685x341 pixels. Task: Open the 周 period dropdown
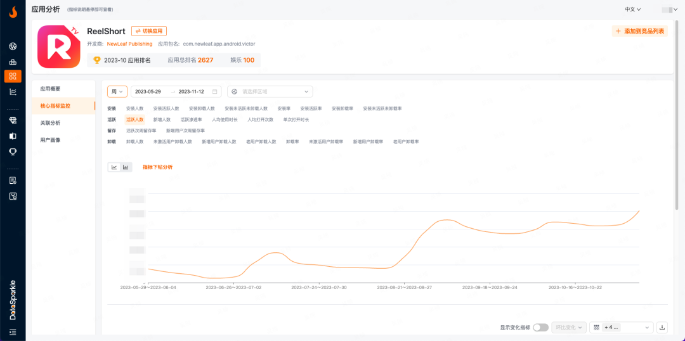tap(117, 91)
